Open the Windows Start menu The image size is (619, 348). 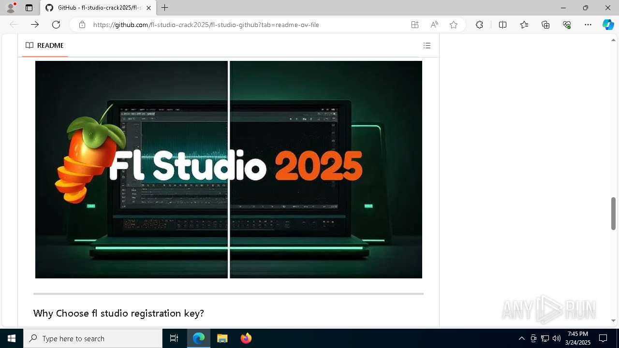coord(12,338)
